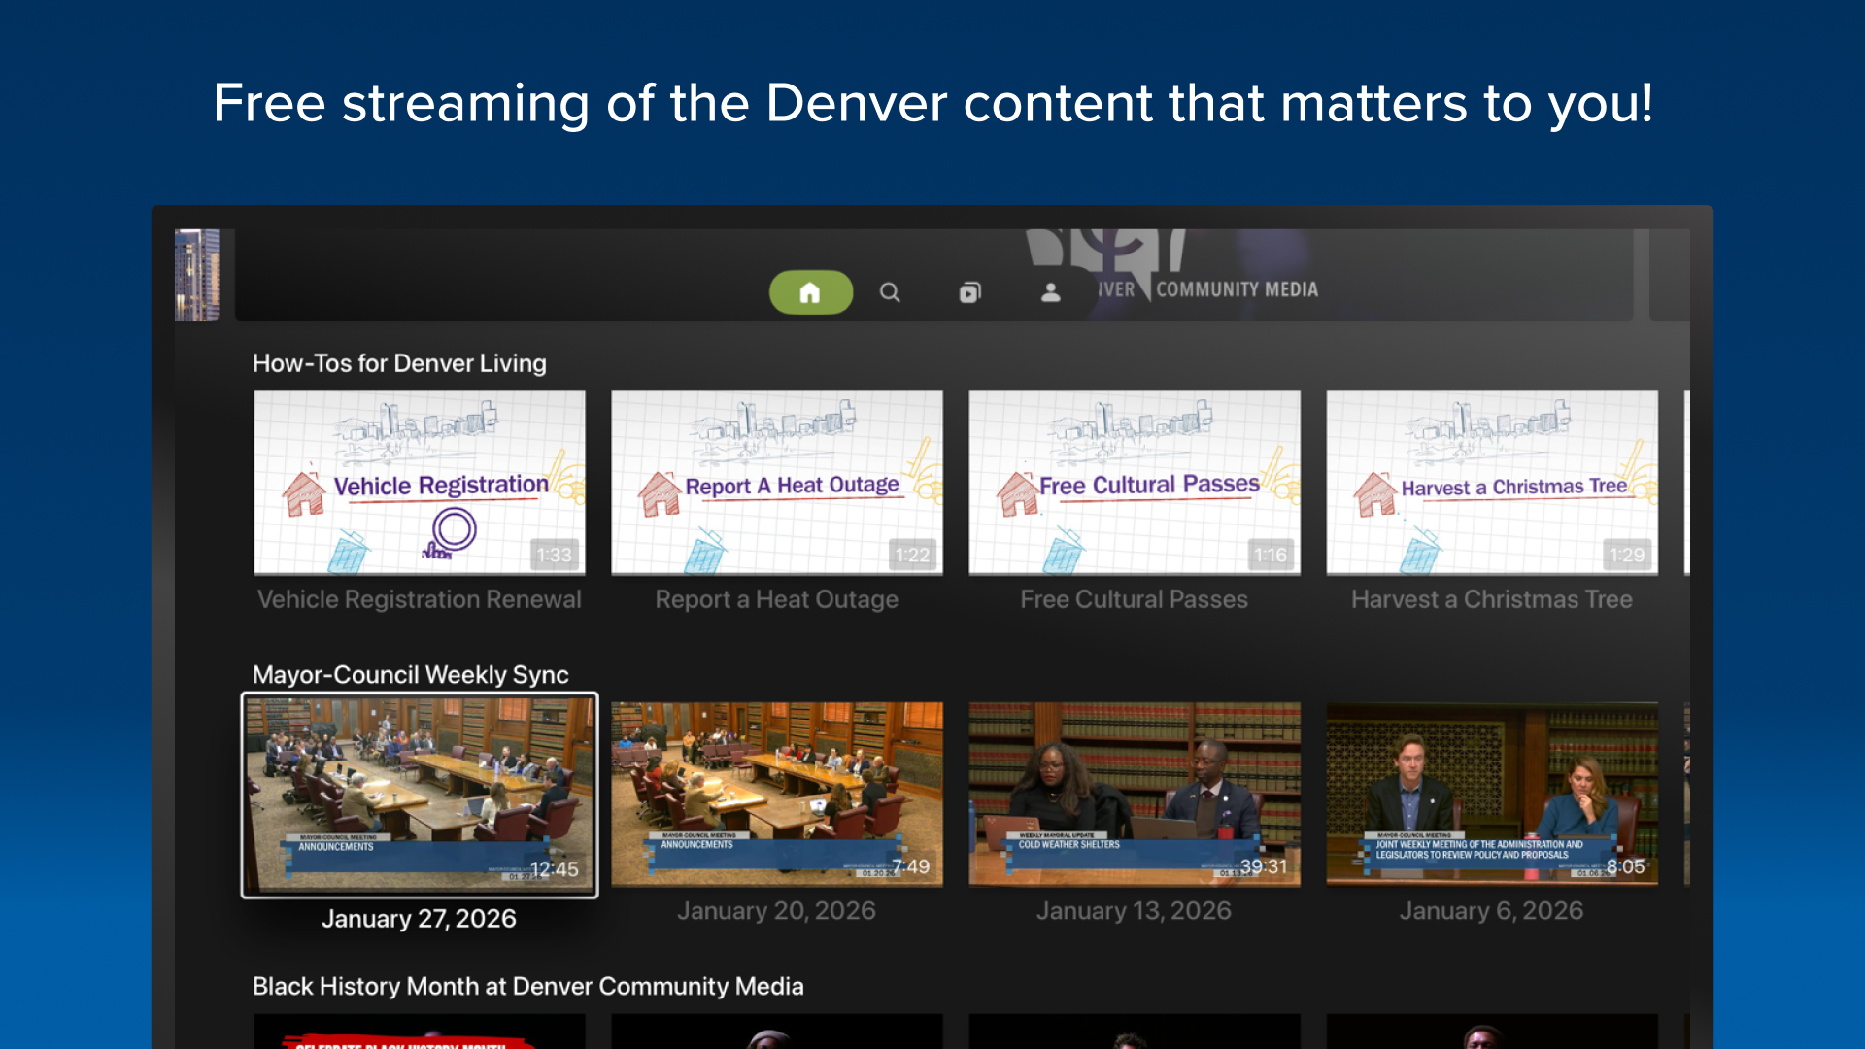
Task: Click 'Vehicle Registration Renewal' caption text
Action: [x=420, y=599]
